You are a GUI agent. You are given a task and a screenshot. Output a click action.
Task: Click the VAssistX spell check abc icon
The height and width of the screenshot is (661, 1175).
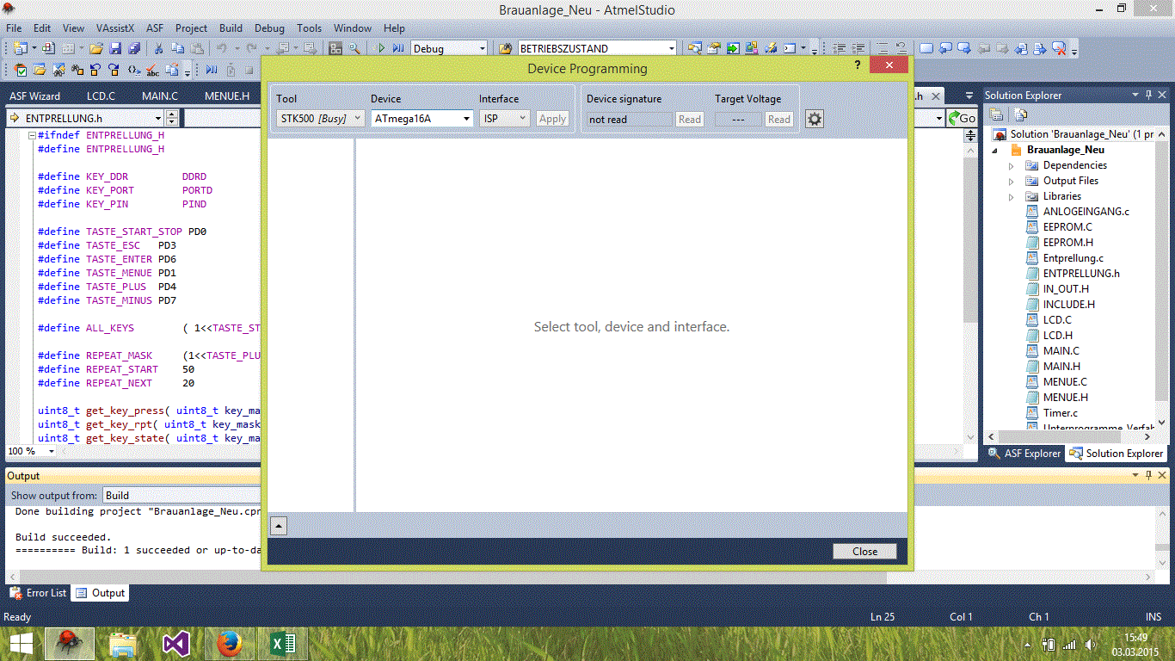[152, 70]
